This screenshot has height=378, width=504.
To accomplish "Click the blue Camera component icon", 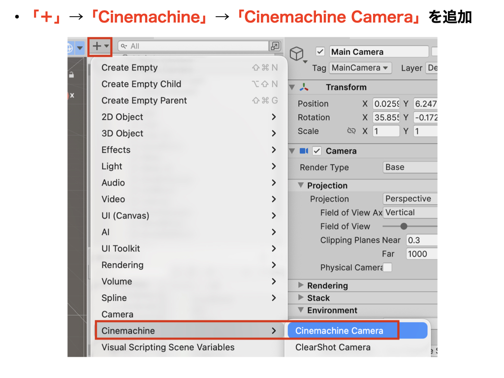I will pyautogui.click(x=304, y=151).
